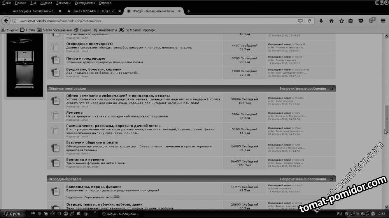
Task: Click the new tab plus button
Action: pos(189,11)
